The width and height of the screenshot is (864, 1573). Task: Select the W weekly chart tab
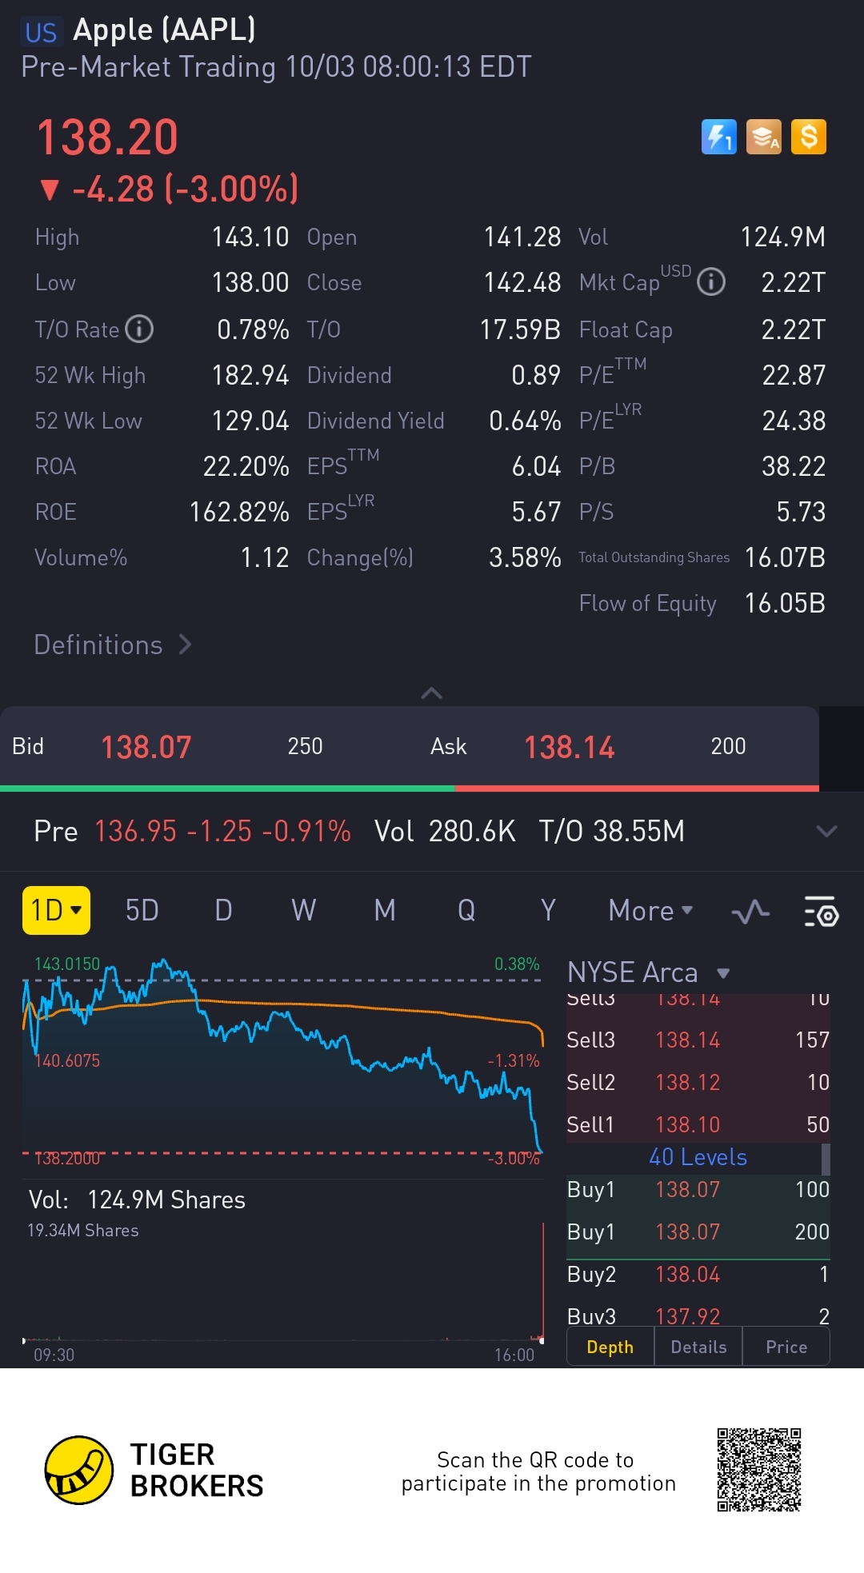point(304,910)
